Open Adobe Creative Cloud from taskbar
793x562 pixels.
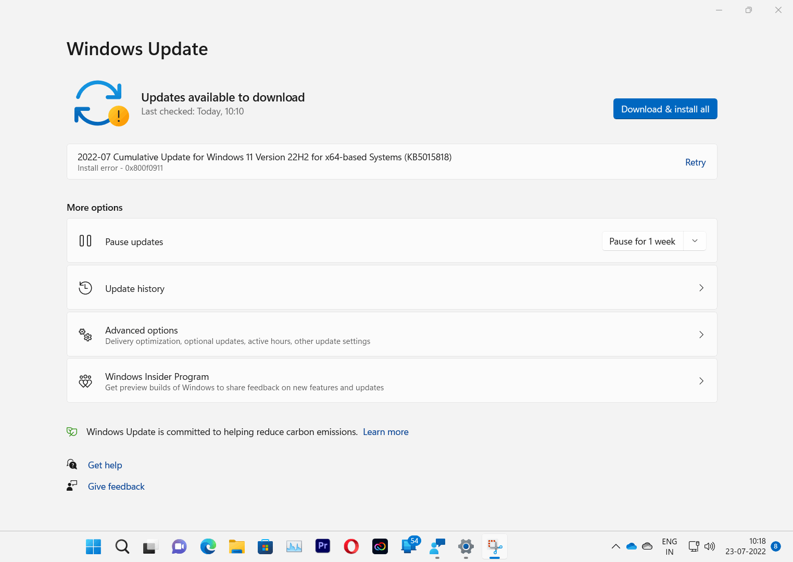(x=380, y=546)
